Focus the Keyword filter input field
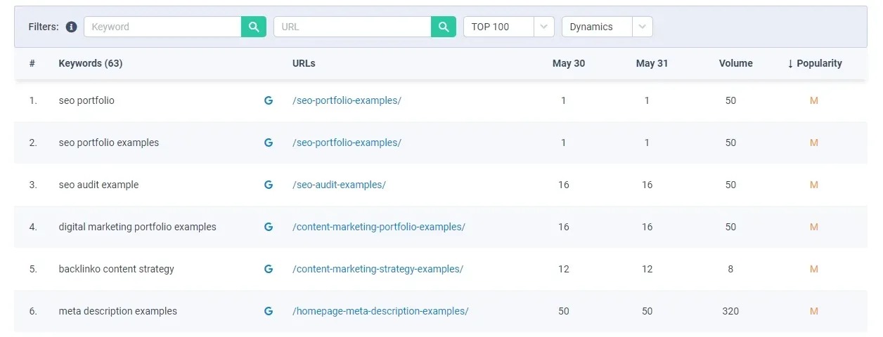The width and height of the screenshot is (883, 337). [x=163, y=27]
